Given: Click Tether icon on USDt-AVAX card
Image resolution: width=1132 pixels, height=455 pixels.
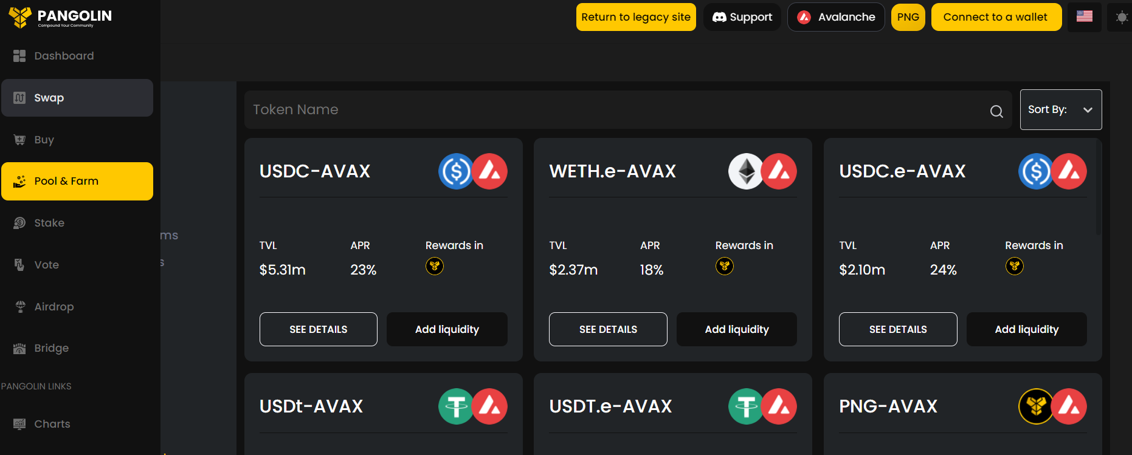Looking at the screenshot, I should point(456,406).
